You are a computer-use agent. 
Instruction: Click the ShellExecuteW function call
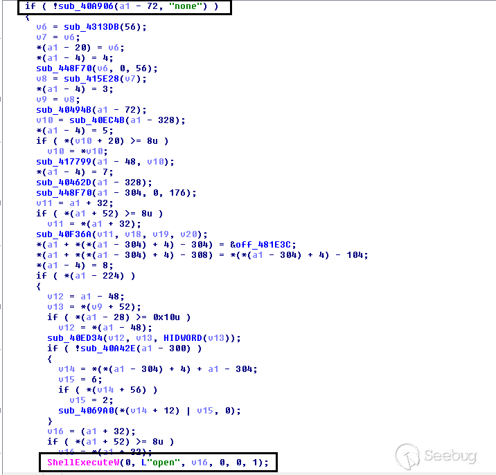(158, 463)
